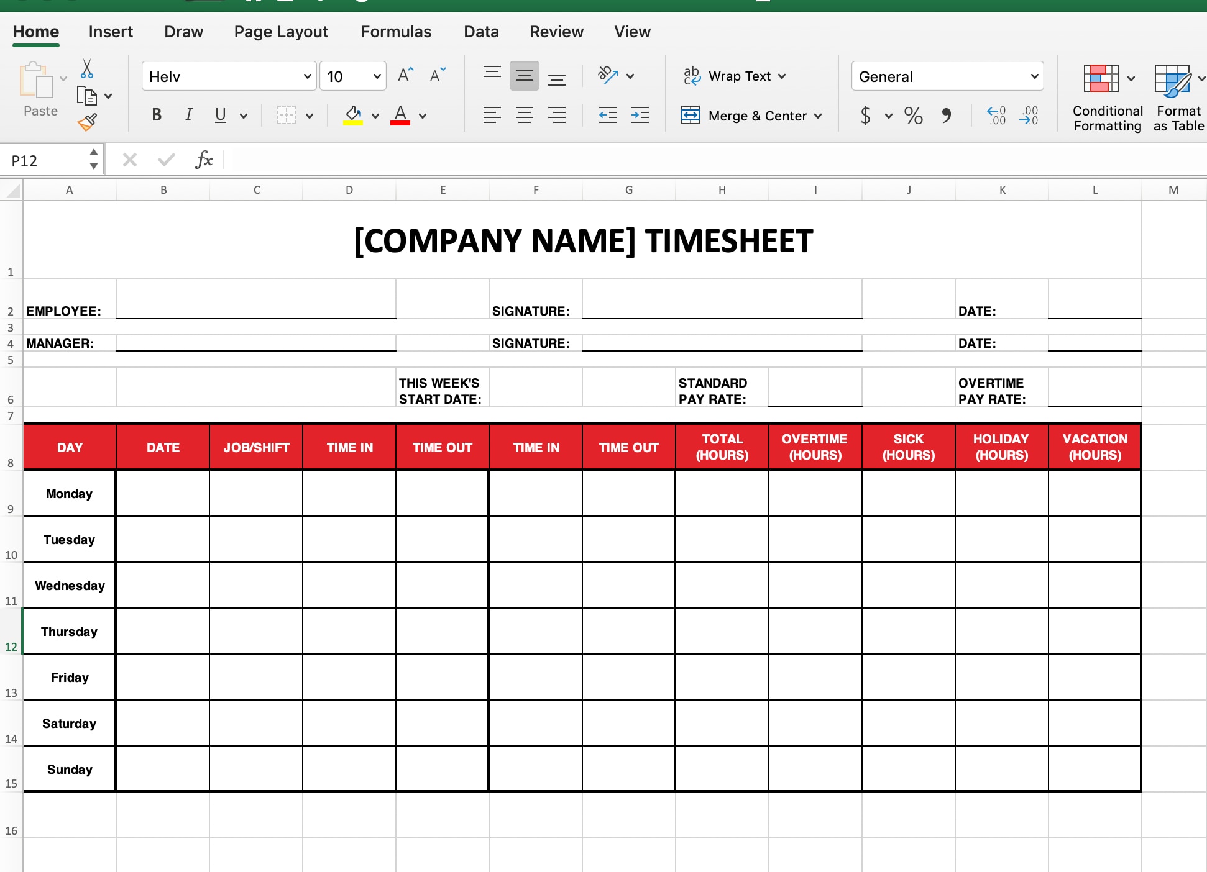
Task: Click the Currency format dollar sign icon
Action: pos(863,114)
